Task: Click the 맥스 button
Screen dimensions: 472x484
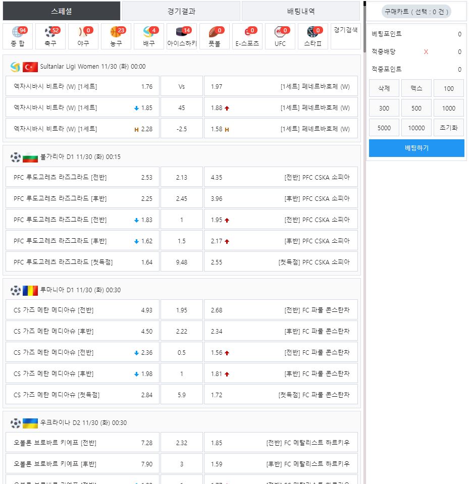Action: [x=416, y=88]
